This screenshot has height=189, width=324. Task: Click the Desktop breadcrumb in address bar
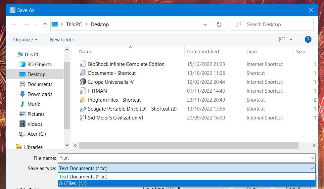[100, 24]
